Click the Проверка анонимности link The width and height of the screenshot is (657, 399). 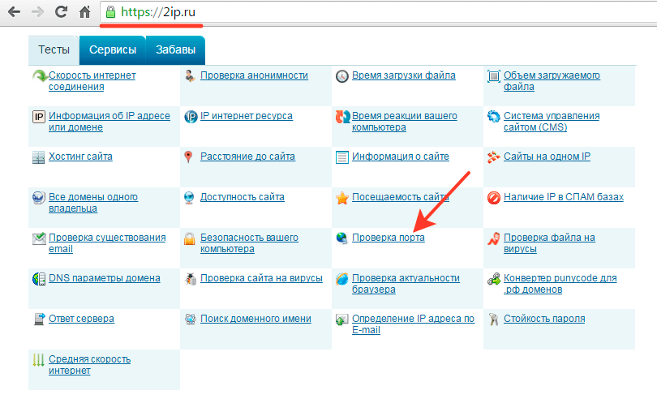tap(254, 75)
